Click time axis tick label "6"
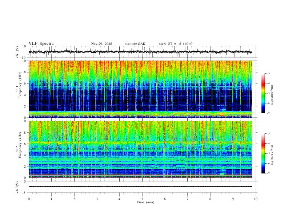The width and height of the screenshot is (288, 223). pos(165,199)
